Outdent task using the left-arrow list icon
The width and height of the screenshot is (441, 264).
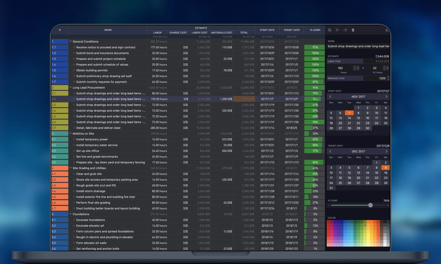coord(337,30)
